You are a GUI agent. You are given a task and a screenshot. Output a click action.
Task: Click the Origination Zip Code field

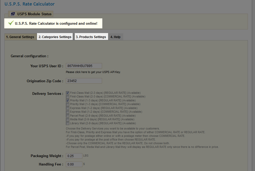[x=84, y=81]
